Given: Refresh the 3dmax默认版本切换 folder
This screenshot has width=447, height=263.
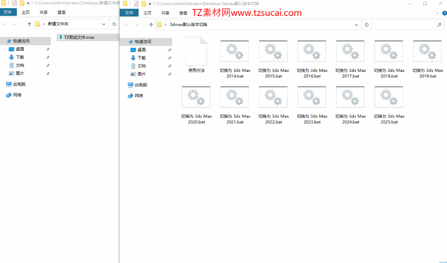Looking at the screenshot, I should coord(367,25).
